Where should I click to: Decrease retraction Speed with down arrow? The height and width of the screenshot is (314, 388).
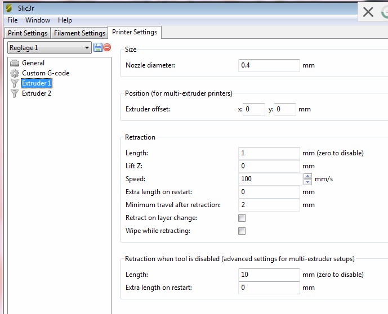(307, 182)
